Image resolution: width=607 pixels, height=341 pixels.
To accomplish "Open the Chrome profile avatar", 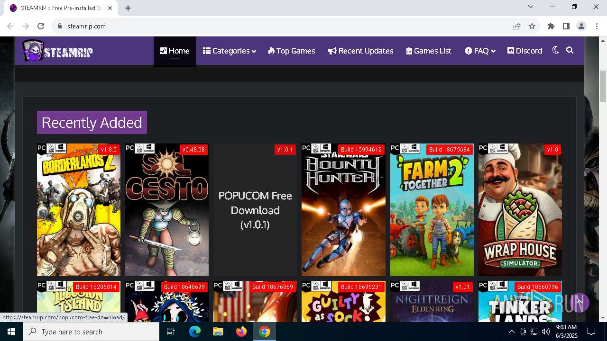I will (x=581, y=26).
